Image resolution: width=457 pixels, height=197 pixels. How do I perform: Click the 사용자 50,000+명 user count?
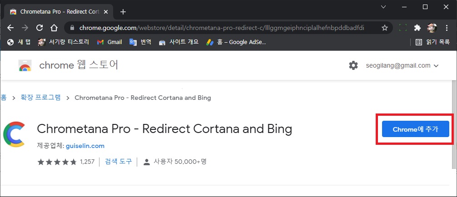(180, 162)
